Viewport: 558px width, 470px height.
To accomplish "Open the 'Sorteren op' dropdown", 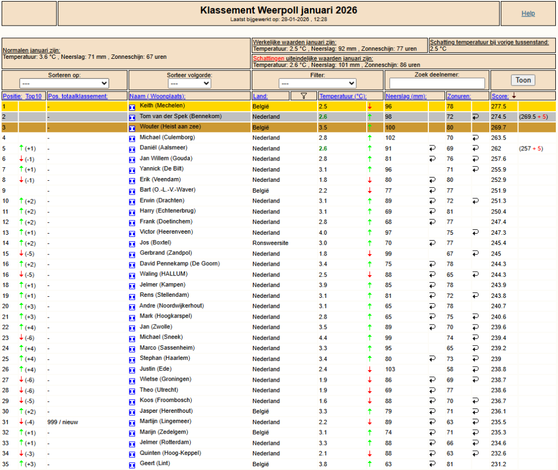I will coord(64,84).
